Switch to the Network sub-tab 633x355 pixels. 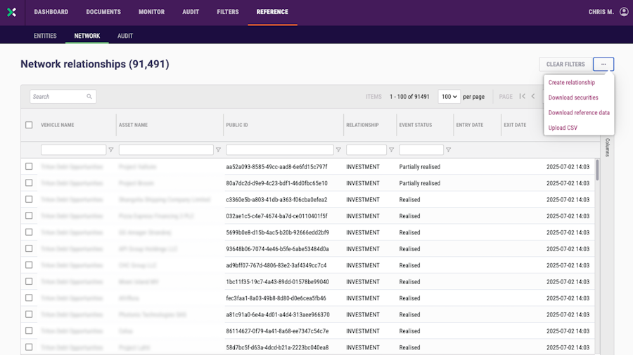(x=87, y=36)
